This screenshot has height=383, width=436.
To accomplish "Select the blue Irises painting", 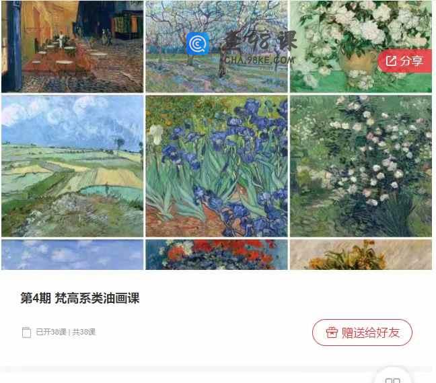I will [x=217, y=166].
